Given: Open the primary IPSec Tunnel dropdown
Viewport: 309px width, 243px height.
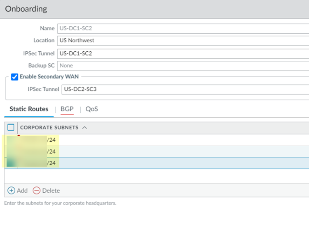Looking at the screenshot, I should (x=183, y=53).
